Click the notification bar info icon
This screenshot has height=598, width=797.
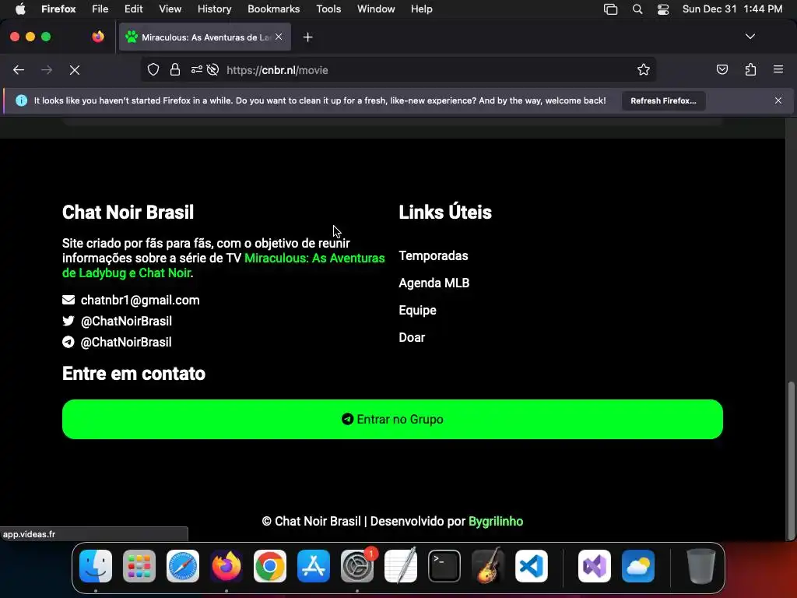coord(21,100)
